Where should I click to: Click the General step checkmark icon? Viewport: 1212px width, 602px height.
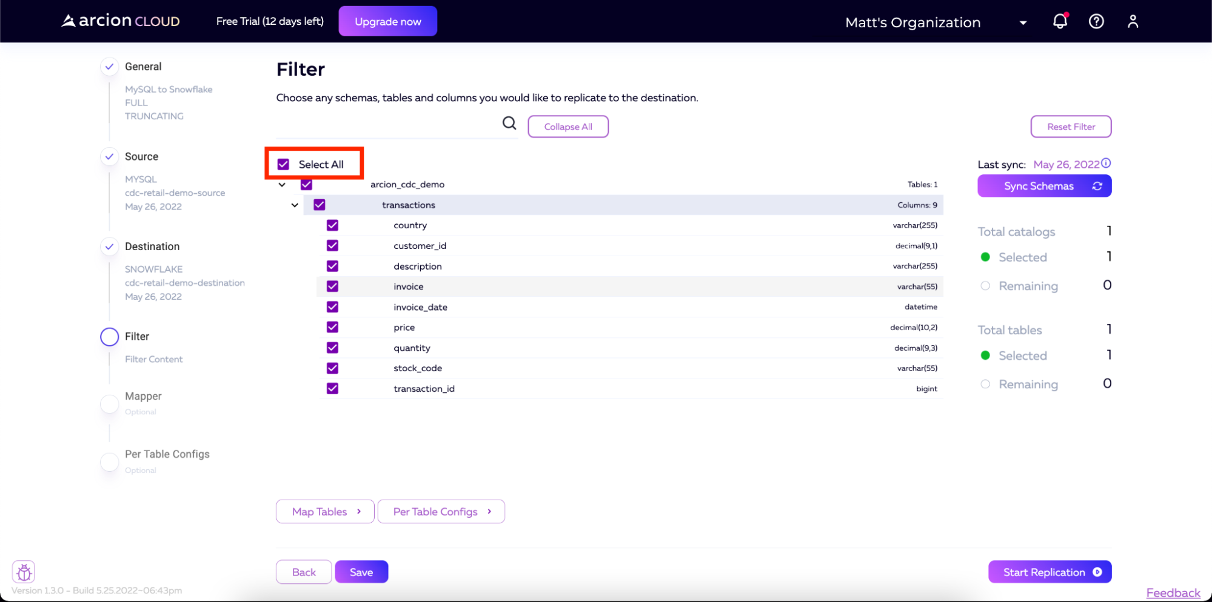(x=109, y=67)
